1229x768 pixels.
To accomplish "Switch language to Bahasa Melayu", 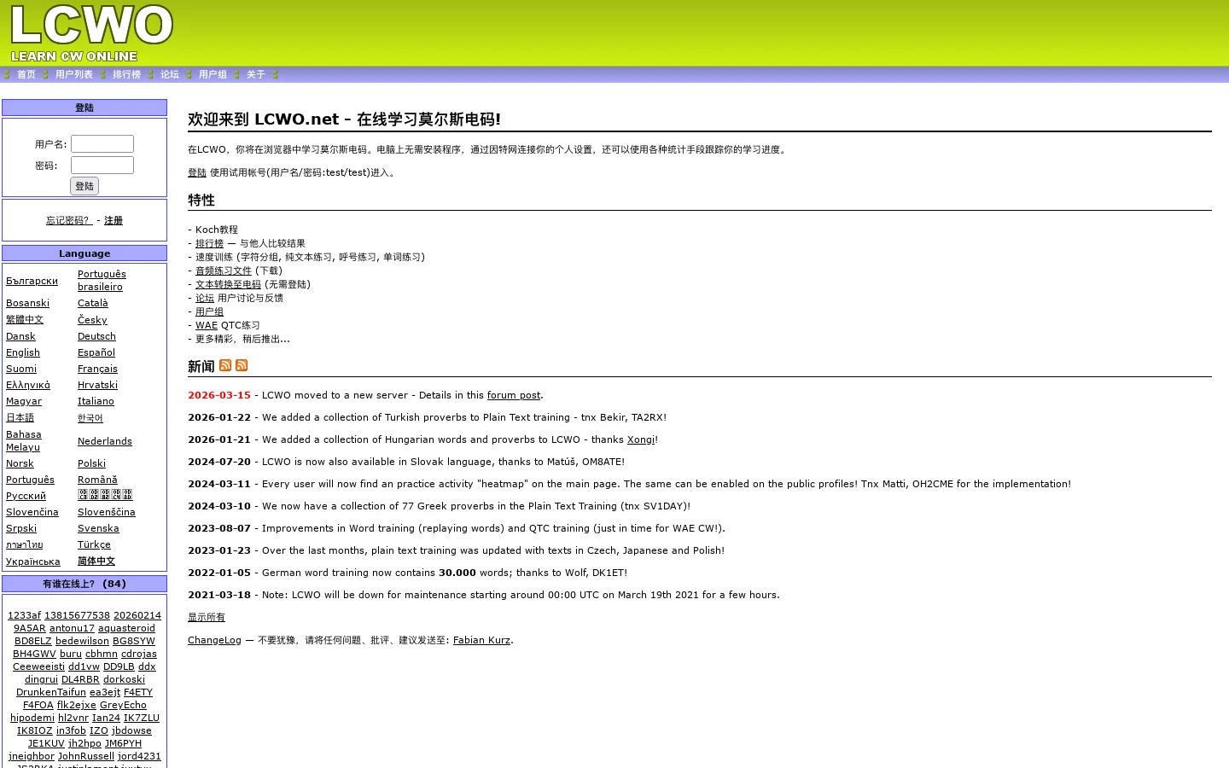I will (24, 441).
